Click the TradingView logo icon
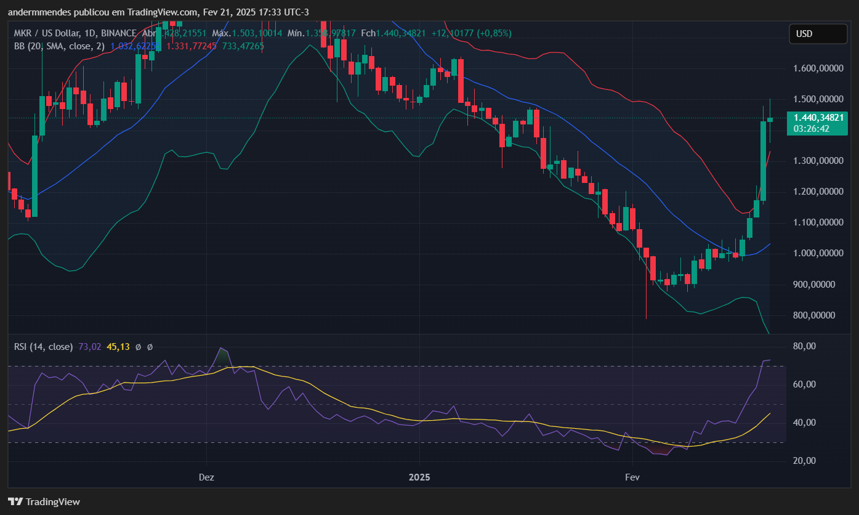This screenshot has width=859, height=515. 15,501
